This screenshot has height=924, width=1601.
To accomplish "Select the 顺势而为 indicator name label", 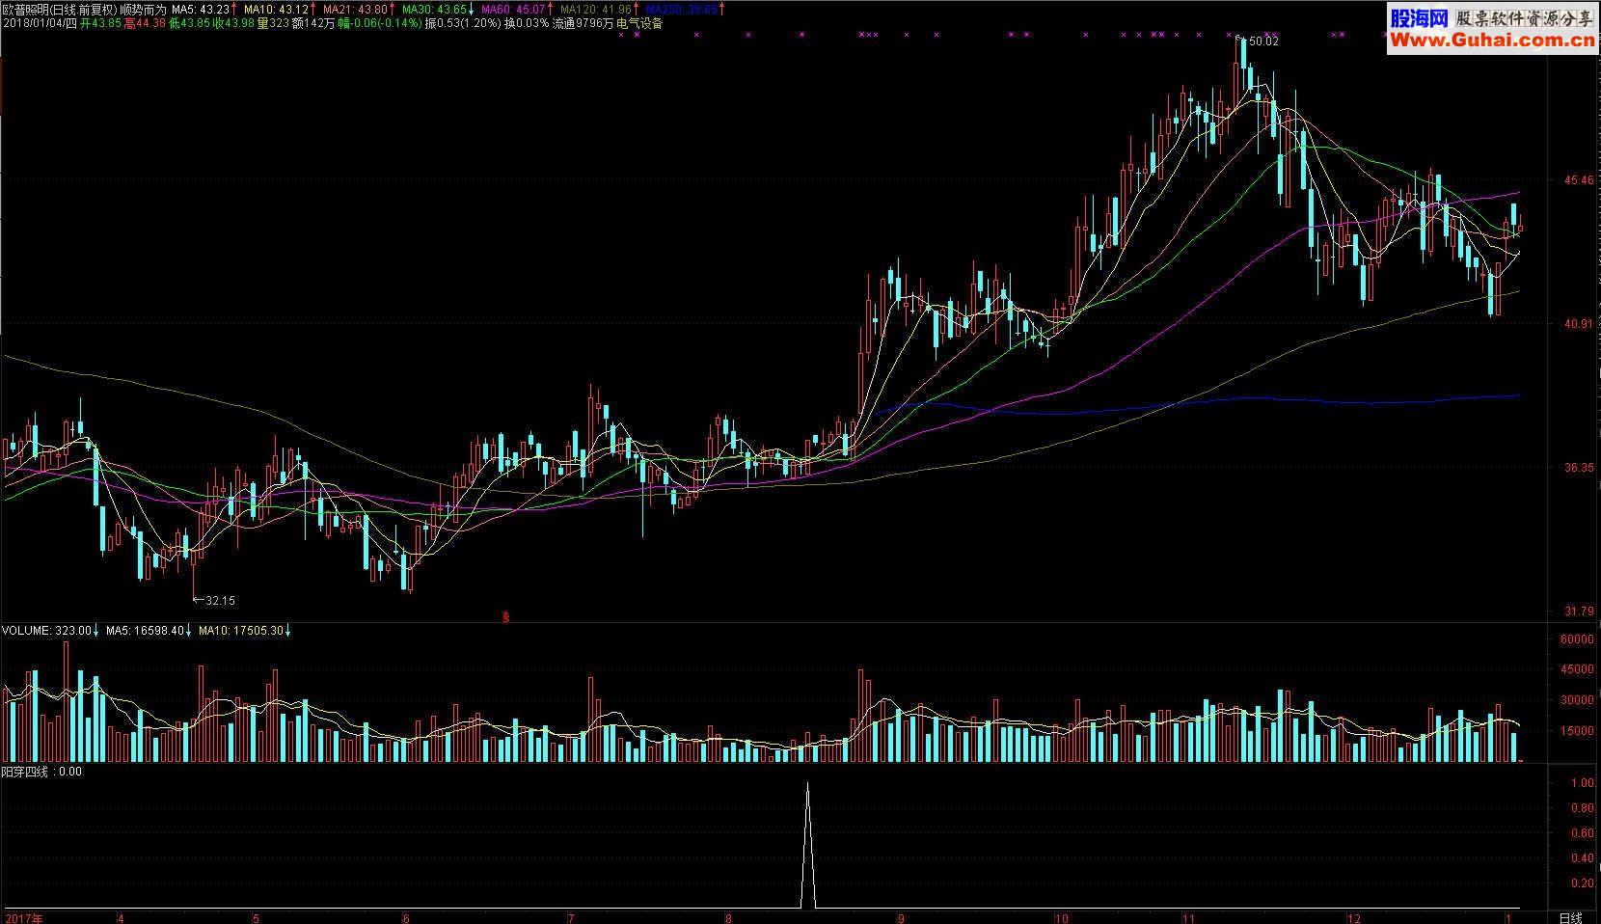I will tap(143, 9).
